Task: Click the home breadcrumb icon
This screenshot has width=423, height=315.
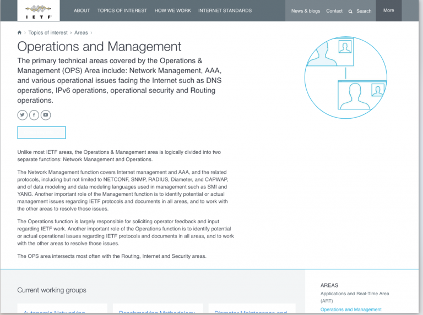Action: 20,33
